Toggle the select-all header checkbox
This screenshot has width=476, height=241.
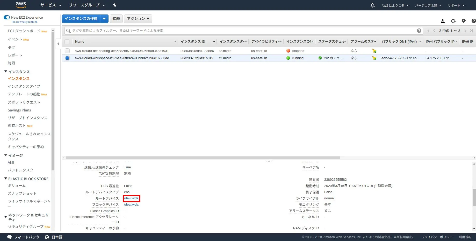(x=67, y=42)
